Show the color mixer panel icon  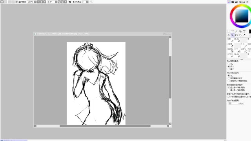[240, 2]
